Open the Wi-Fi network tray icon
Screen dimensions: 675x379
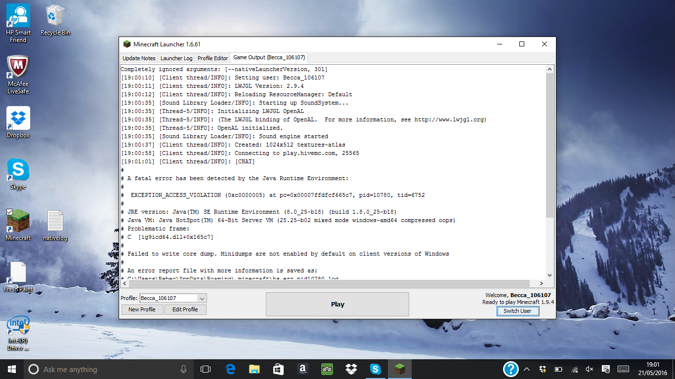click(x=575, y=369)
